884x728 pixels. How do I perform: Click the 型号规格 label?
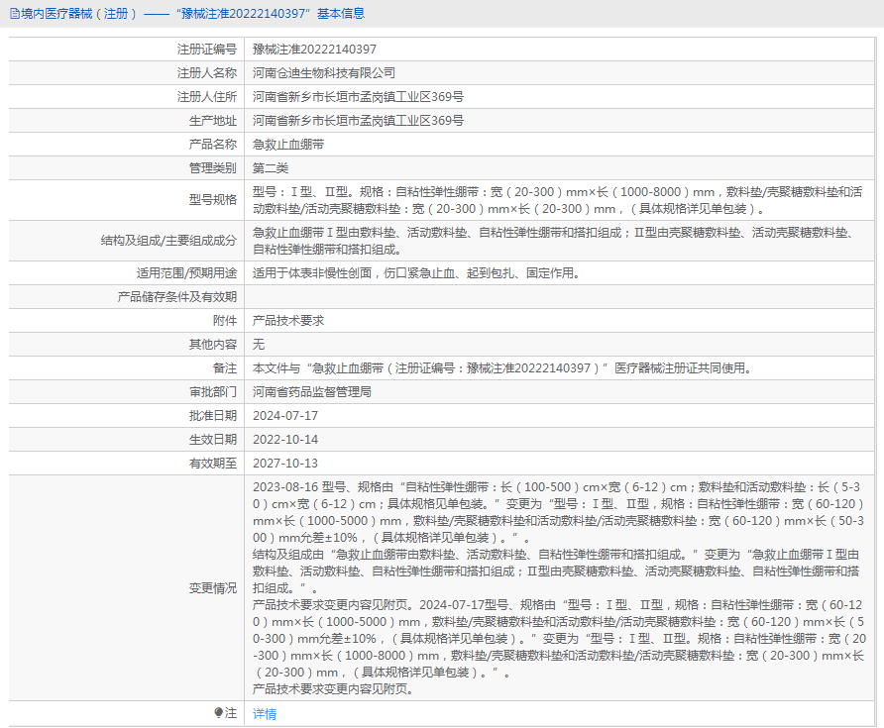tap(212, 200)
